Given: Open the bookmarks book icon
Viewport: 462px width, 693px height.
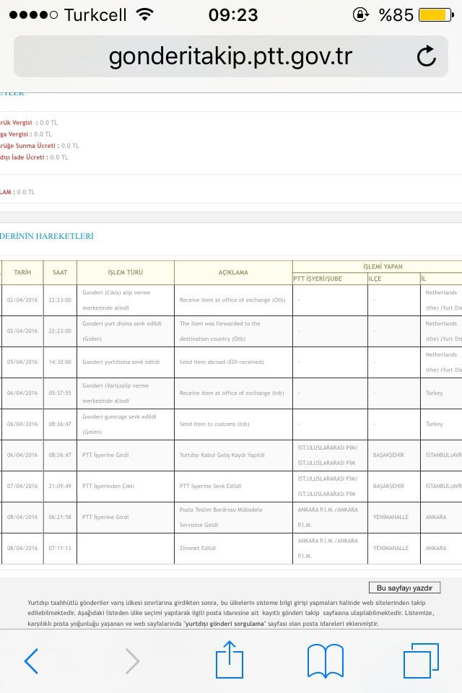Looking at the screenshot, I should pyautogui.click(x=326, y=661).
